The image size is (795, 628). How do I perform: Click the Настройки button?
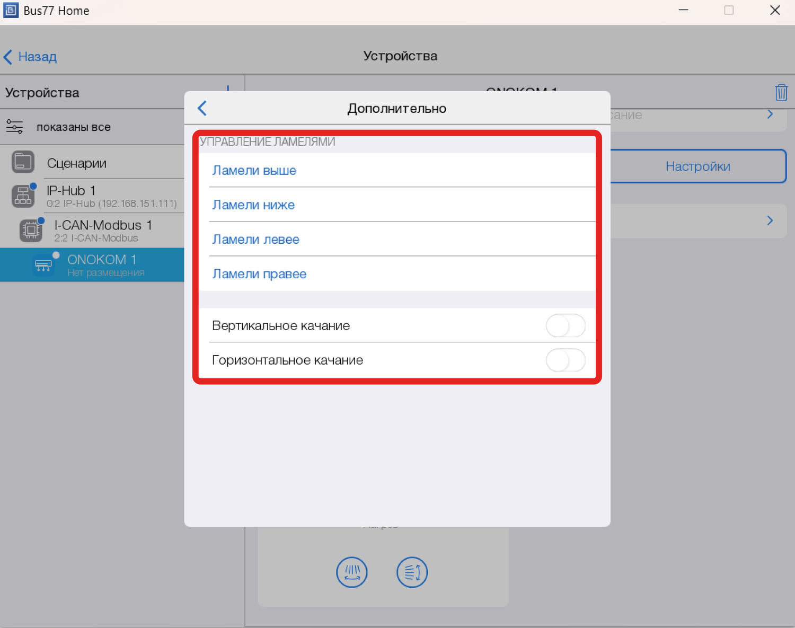pyautogui.click(x=697, y=166)
